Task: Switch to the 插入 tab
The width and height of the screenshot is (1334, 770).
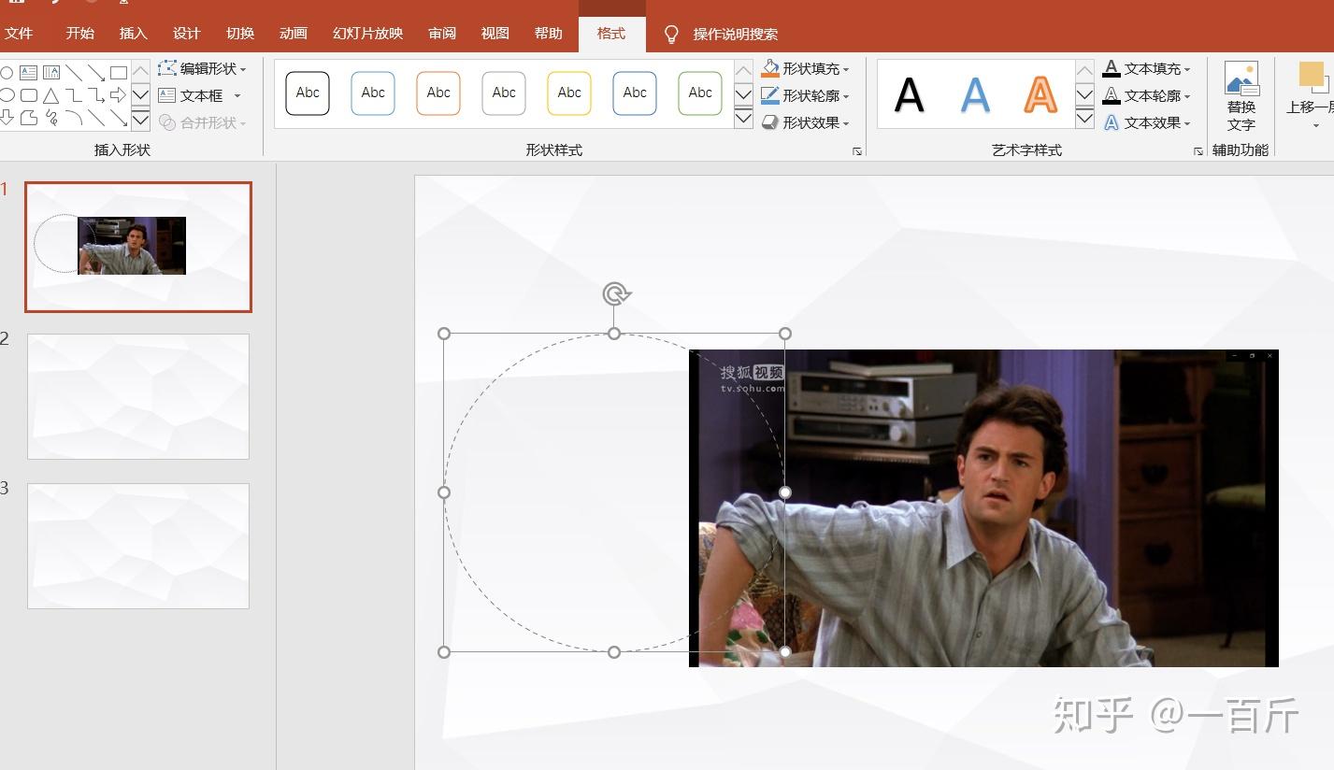Action: click(134, 34)
